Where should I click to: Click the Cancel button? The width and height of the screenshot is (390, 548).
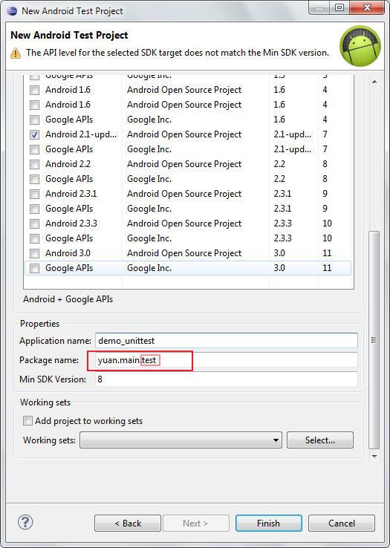(x=342, y=523)
